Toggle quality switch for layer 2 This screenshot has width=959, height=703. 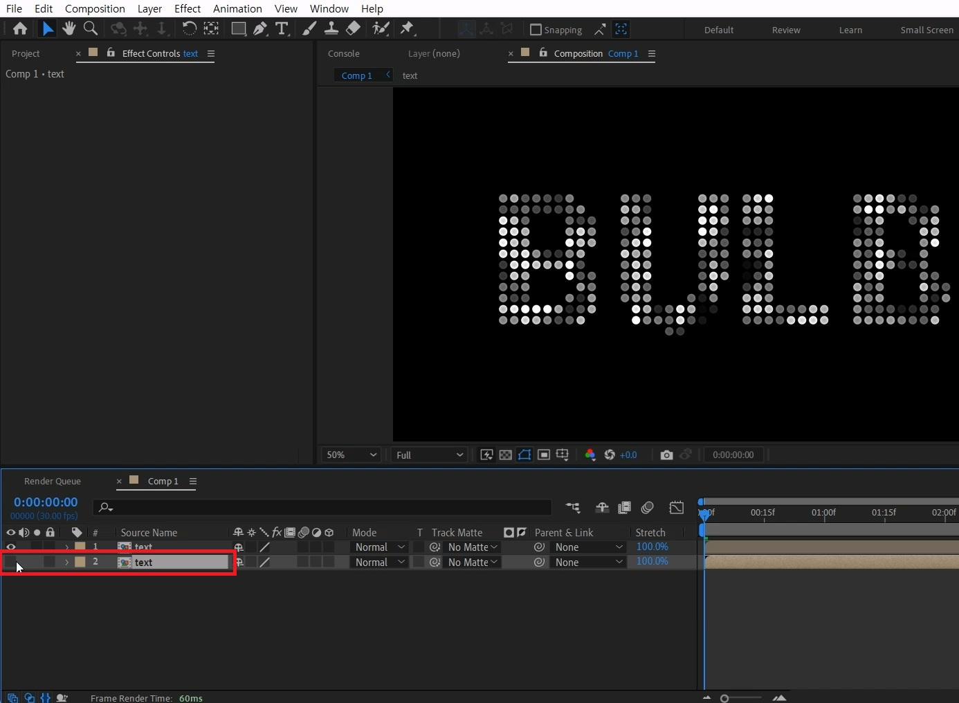(x=264, y=562)
